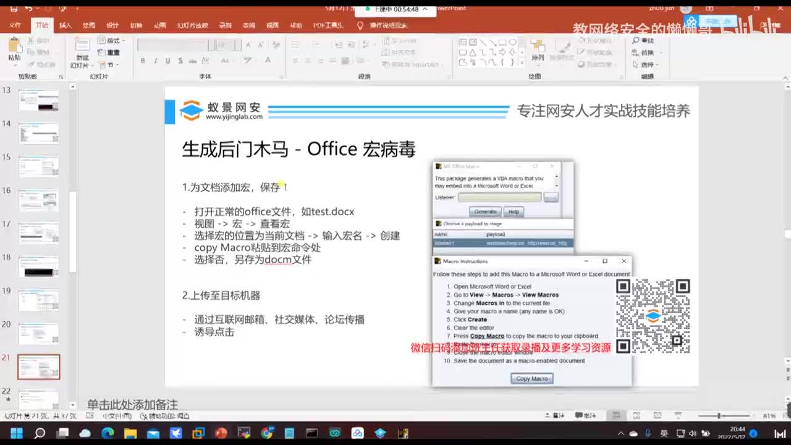The width and height of the screenshot is (791, 445).
Task: Click the Find (查找) button
Action: point(643,40)
